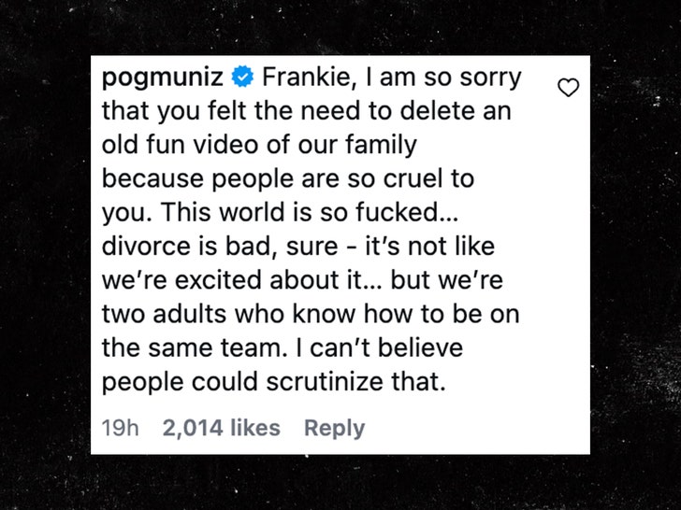Reply to pogmuniz's comment
The width and height of the screenshot is (681, 510).
tap(335, 429)
